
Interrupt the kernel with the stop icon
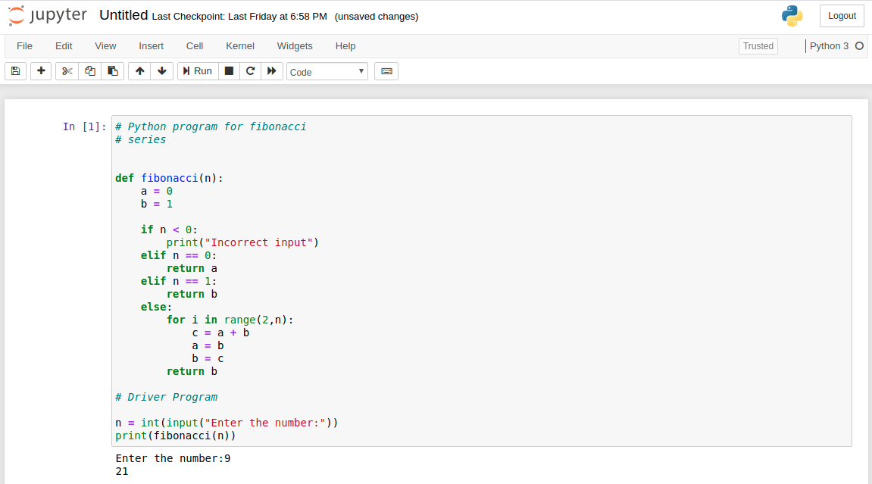pos(228,70)
